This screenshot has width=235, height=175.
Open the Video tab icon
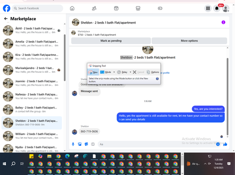pyautogui.click(x=116, y=8)
